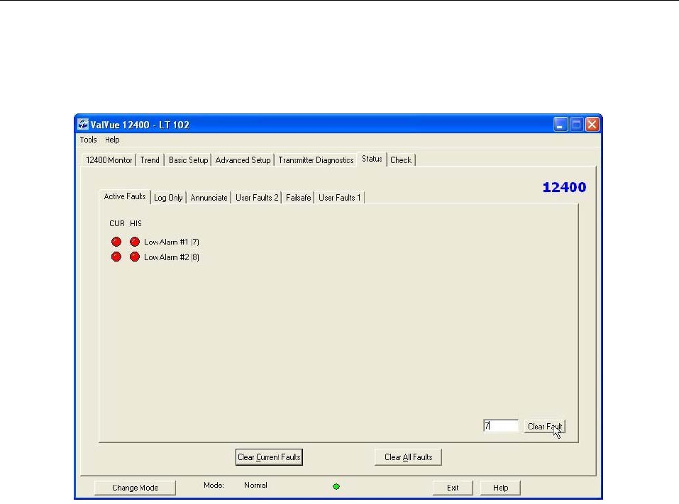Select the Active Faults sub-tab
679x504 pixels.
[125, 196]
